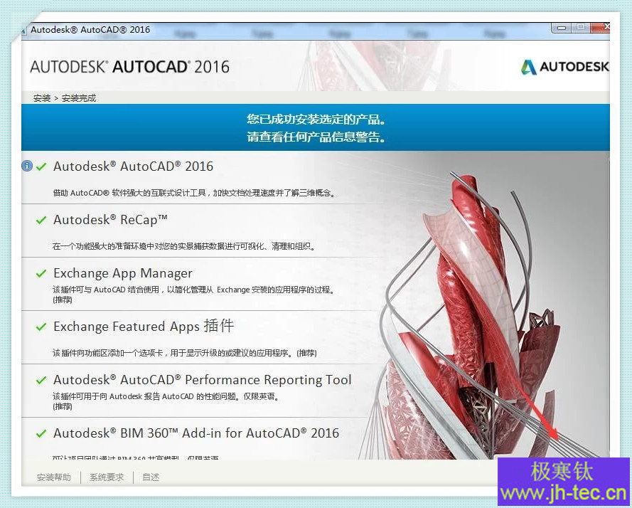Click the Autodesk logo in the header

tap(564, 67)
